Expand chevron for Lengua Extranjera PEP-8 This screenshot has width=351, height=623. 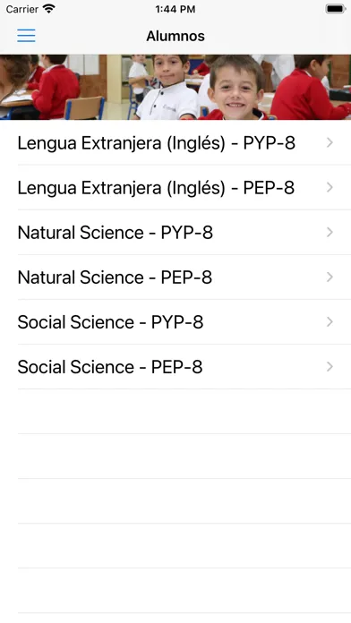(x=330, y=188)
